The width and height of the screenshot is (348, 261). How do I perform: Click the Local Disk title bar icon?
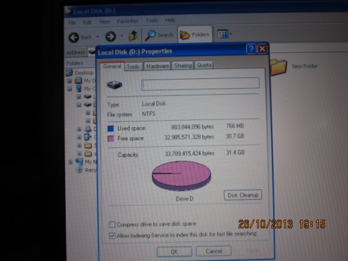click(x=69, y=11)
